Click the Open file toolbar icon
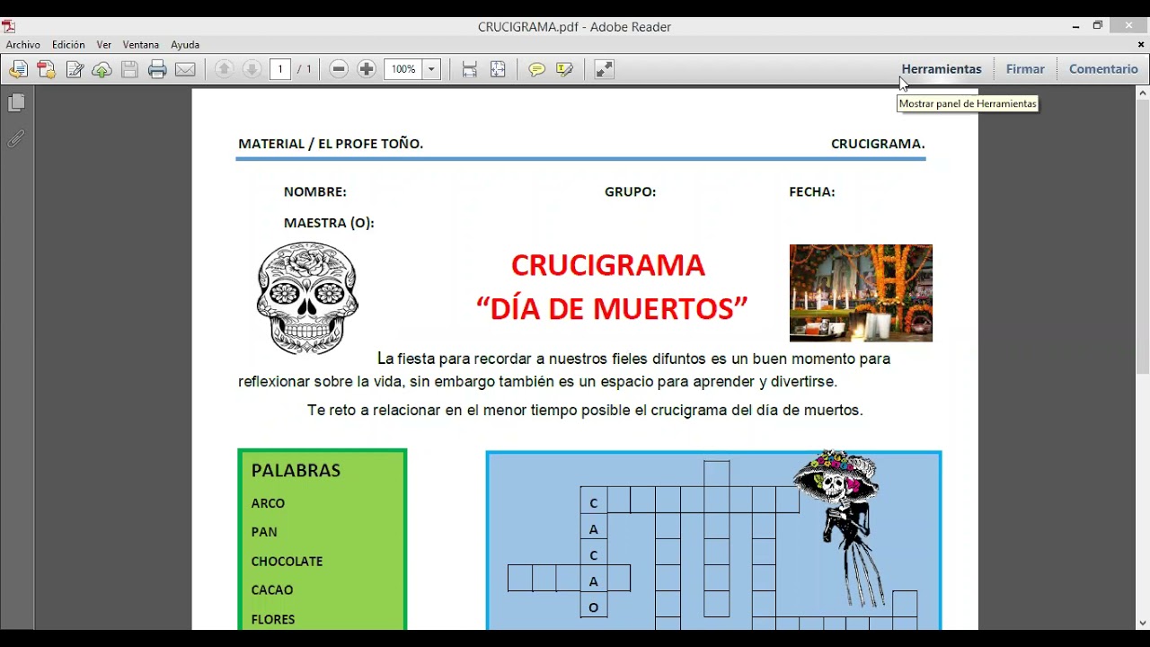 click(x=18, y=69)
